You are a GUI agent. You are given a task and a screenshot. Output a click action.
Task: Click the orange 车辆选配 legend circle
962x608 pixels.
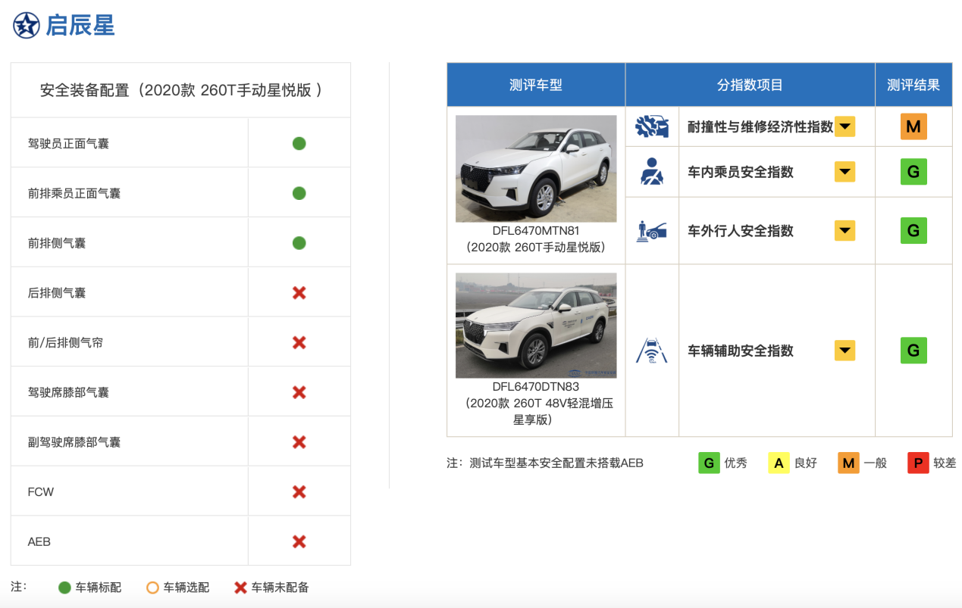pos(152,588)
